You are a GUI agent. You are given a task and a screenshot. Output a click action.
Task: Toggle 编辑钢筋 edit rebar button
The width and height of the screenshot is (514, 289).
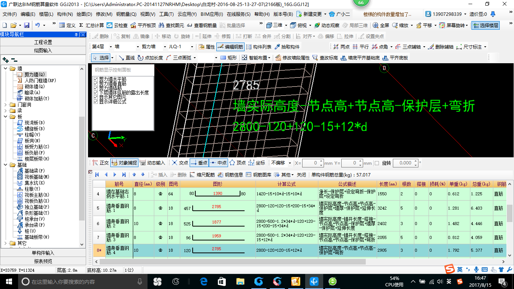tap(230, 47)
